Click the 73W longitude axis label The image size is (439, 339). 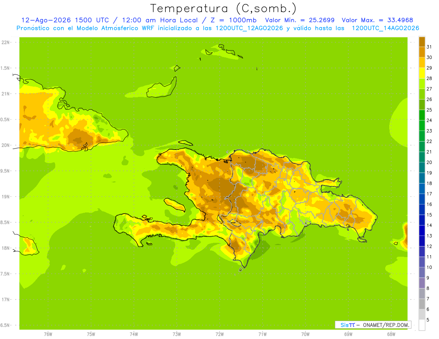pyautogui.click(x=176, y=334)
